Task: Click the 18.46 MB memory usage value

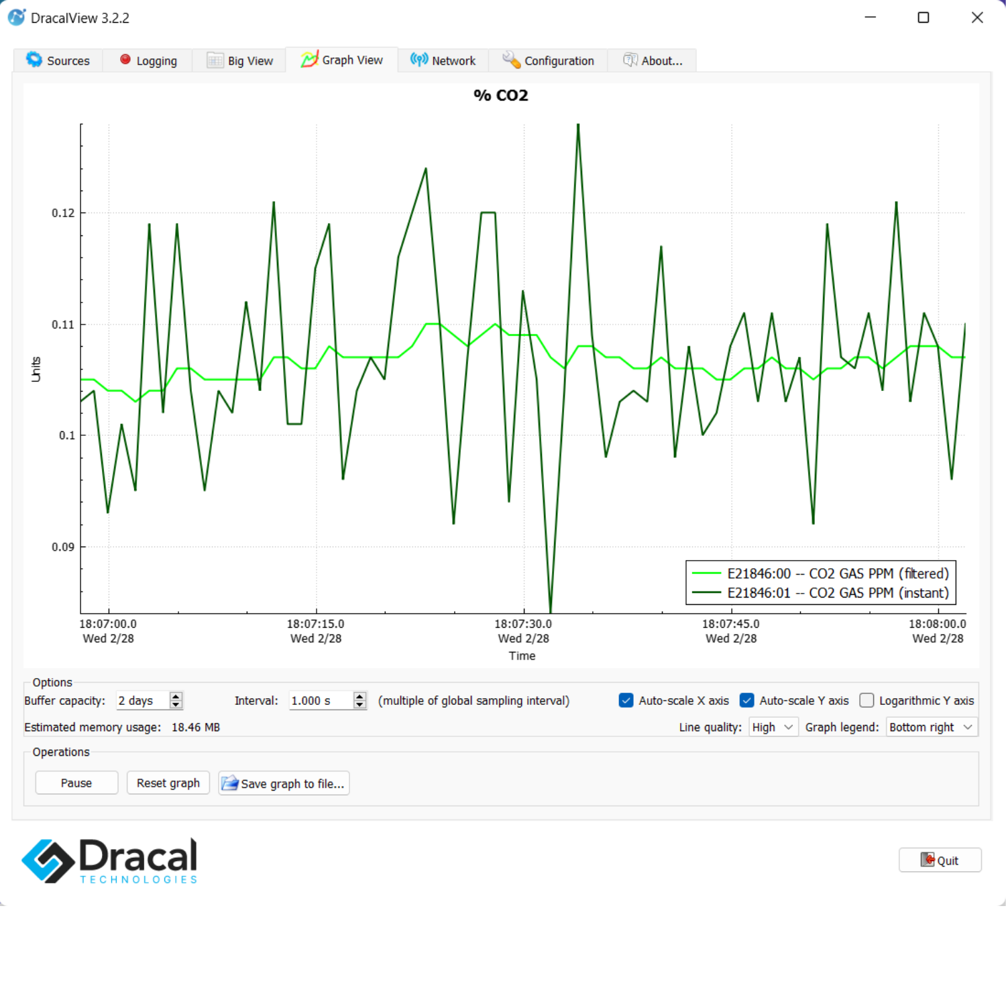Action: [x=196, y=727]
